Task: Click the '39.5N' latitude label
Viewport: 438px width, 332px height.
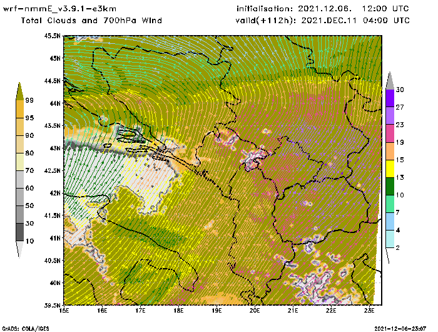Action: pyautogui.click(x=52, y=305)
